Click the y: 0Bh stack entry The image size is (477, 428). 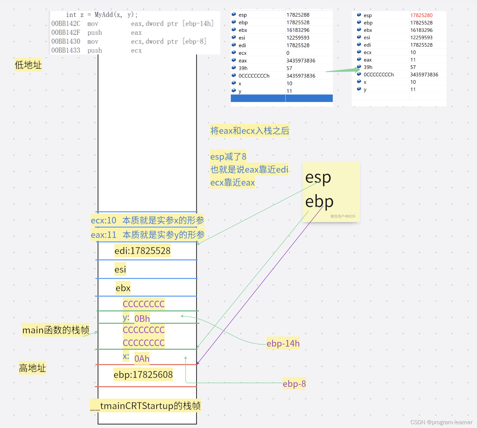136,318
